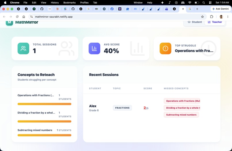This screenshot has height=151, width=232.
Task: Navigate back in browser
Action: pos(4,17)
